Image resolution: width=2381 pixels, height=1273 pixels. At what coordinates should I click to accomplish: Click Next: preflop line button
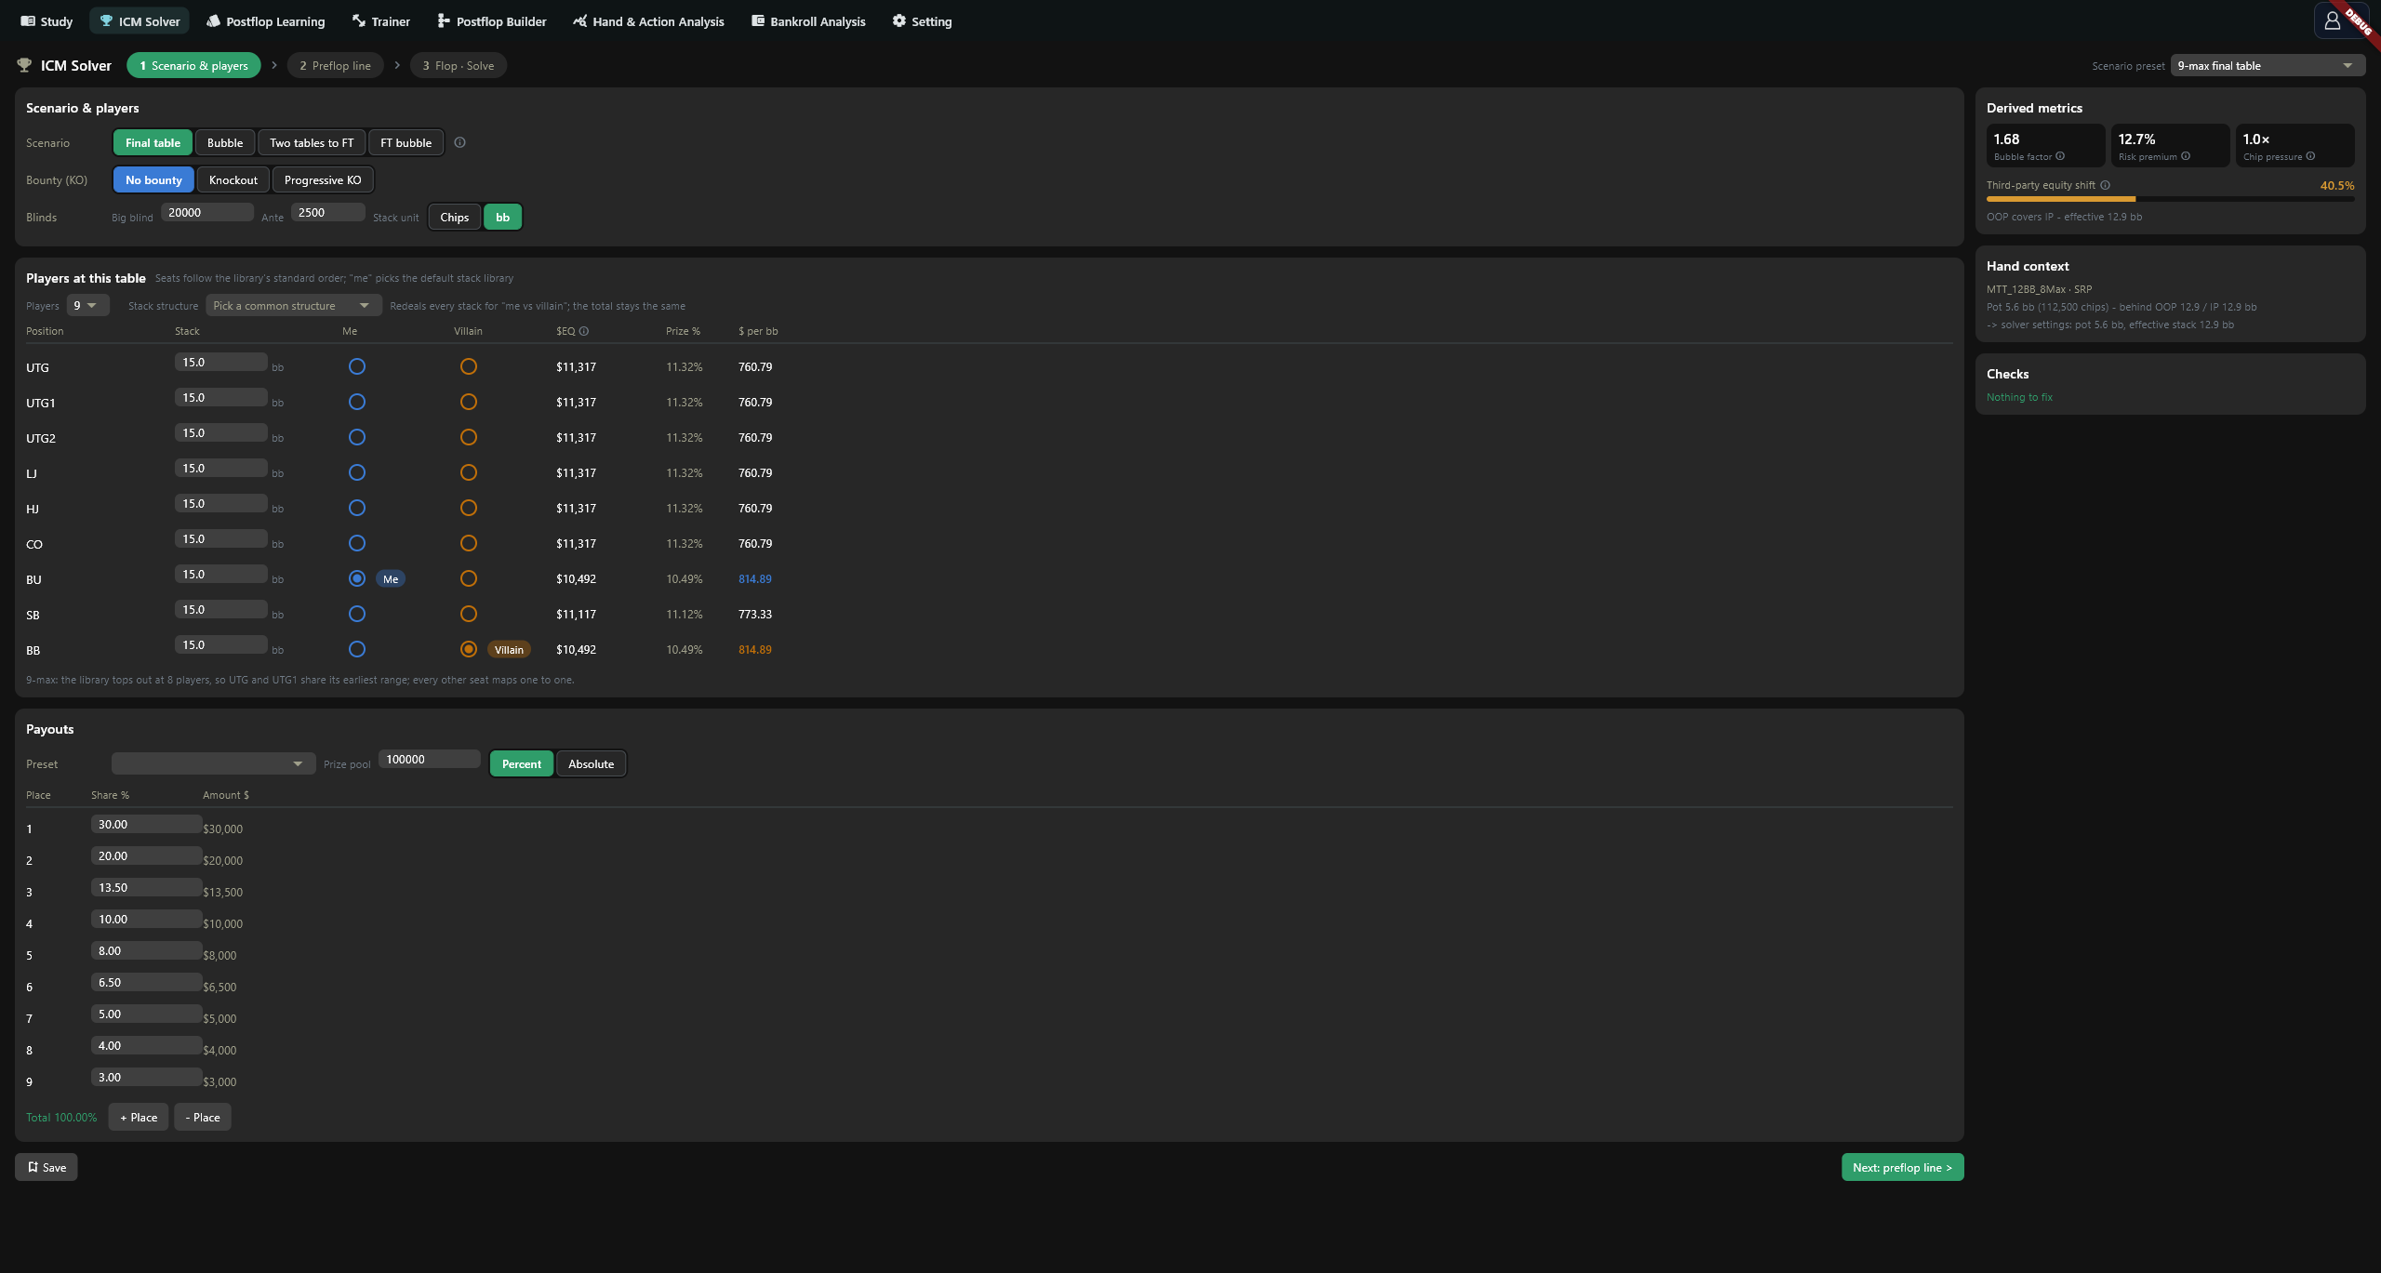click(1902, 1167)
